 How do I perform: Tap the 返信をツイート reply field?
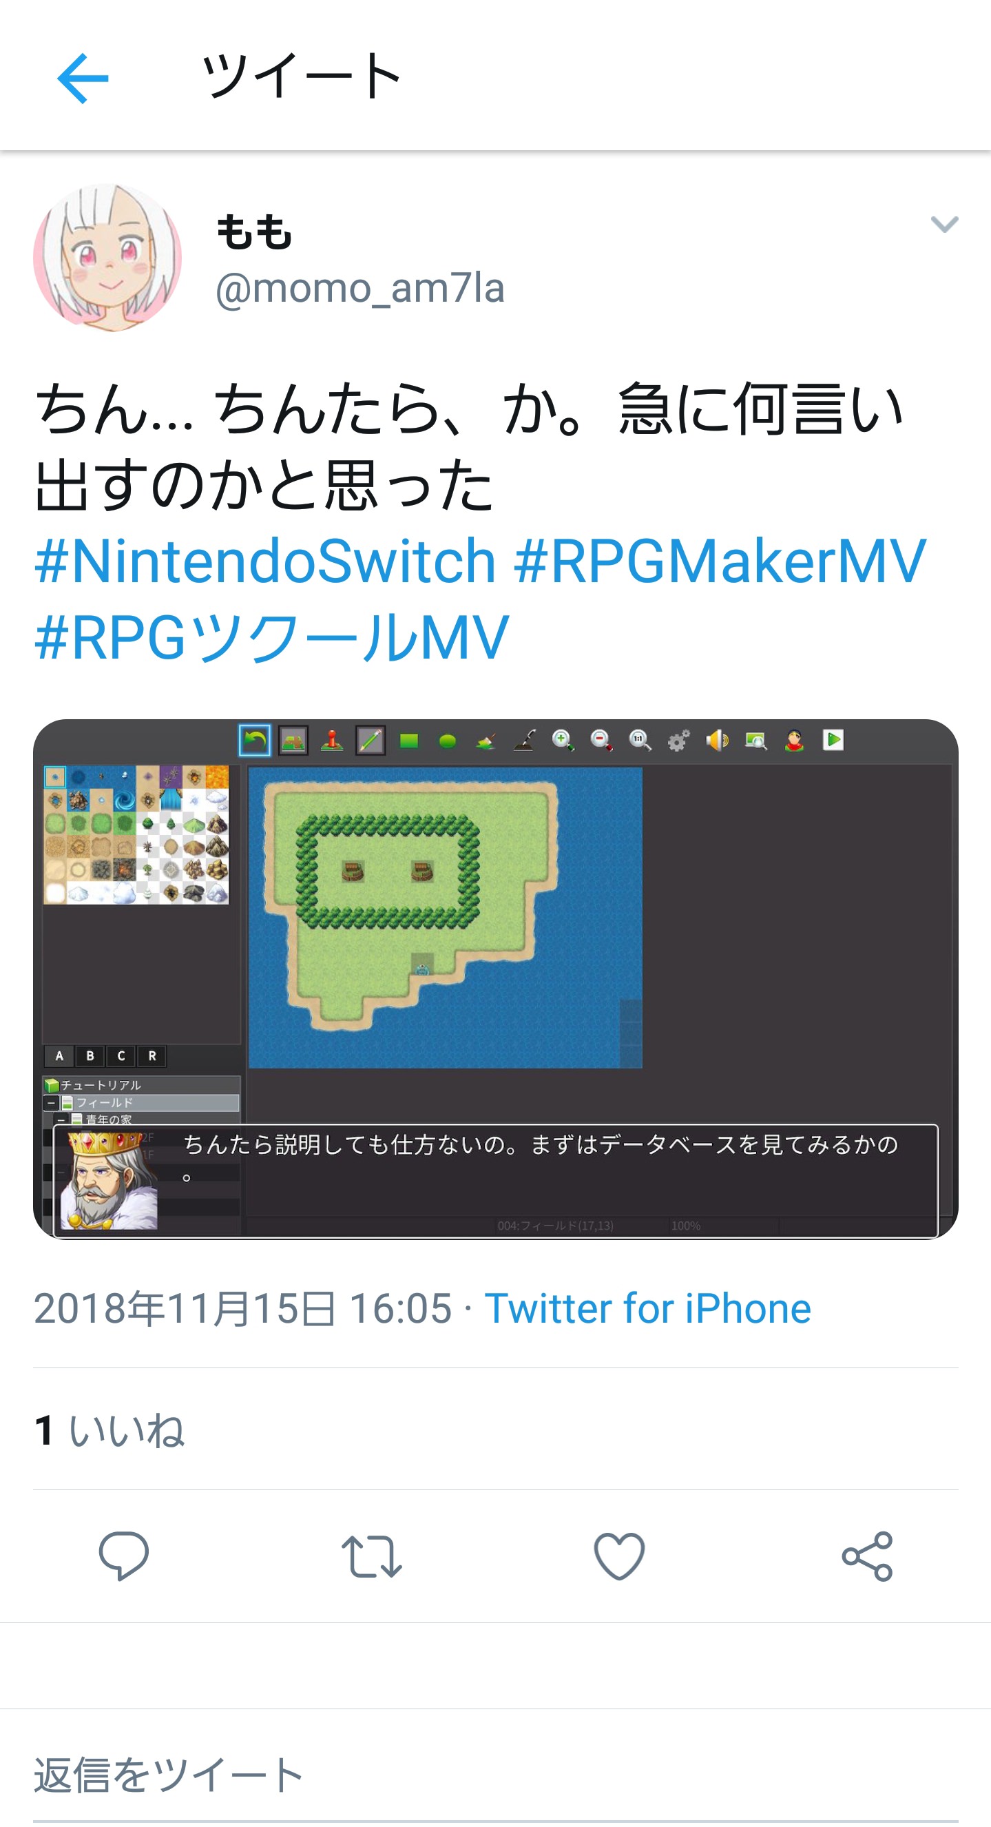(x=496, y=1775)
